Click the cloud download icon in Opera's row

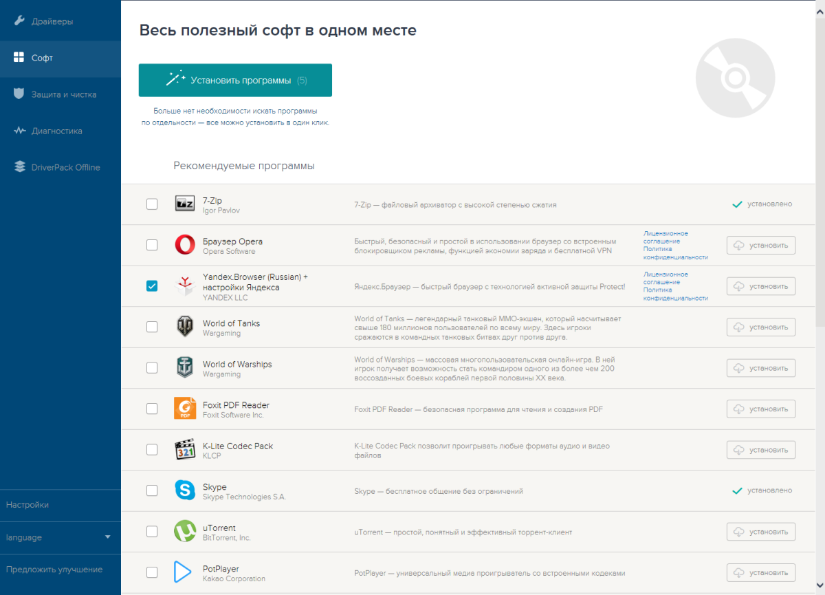(x=739, y=246)
